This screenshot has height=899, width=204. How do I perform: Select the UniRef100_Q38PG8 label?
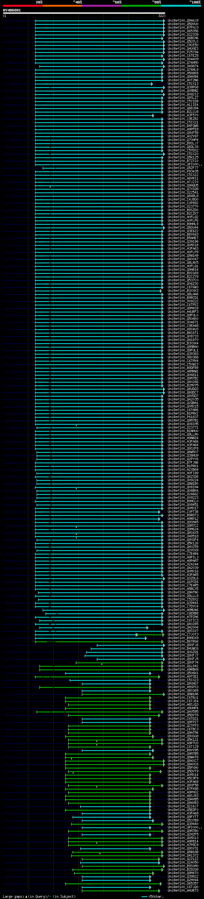coord(183,87)
